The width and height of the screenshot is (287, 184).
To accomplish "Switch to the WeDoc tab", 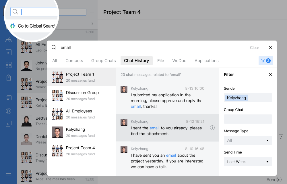I will point(179,61).
